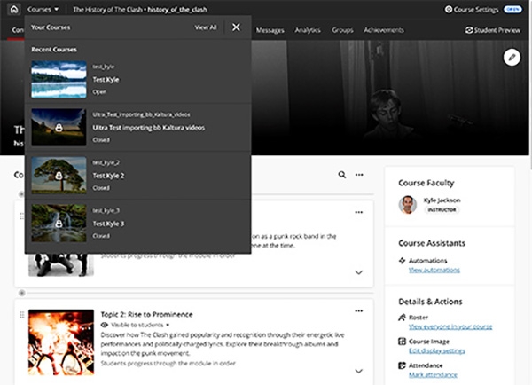Open Topic 2 Visible to students dropdown
This screenshot has width=532, height=385.
click(x=140, y=325)
